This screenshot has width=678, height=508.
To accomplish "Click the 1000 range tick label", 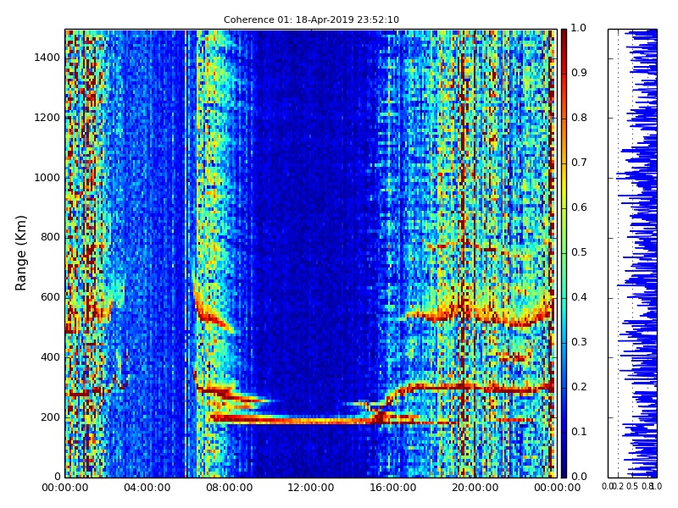I will pyautogui.click(x=47, y=178).
